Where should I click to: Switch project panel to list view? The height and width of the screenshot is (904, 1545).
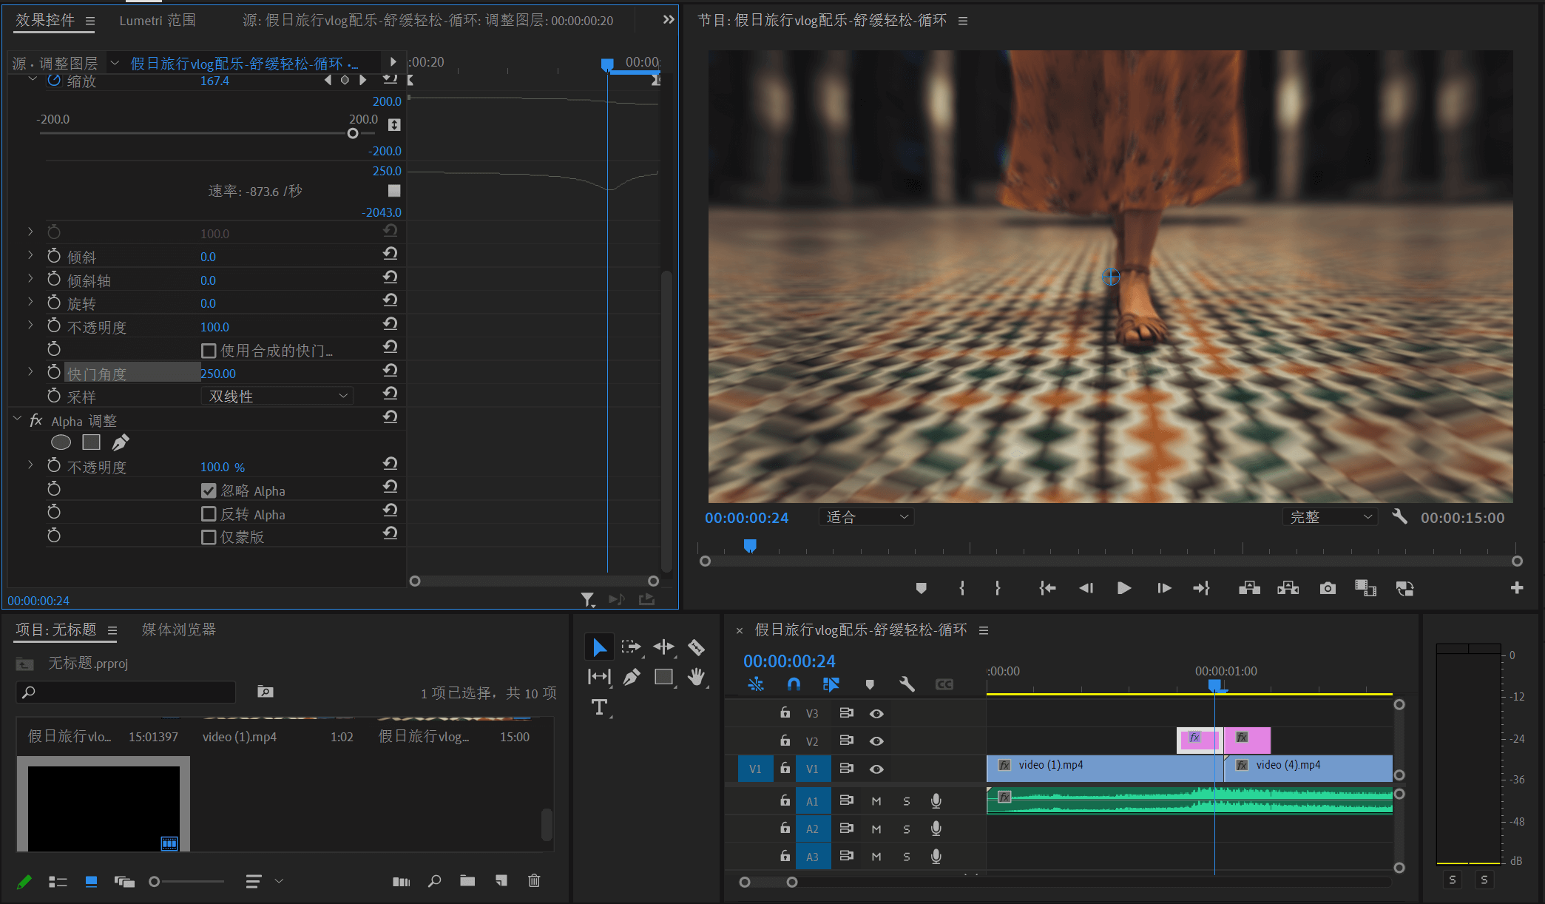tap(58, 881)
